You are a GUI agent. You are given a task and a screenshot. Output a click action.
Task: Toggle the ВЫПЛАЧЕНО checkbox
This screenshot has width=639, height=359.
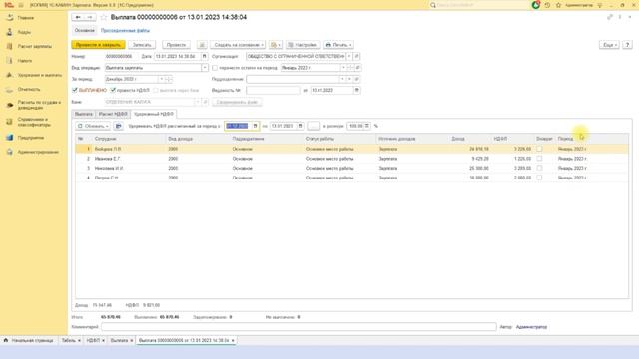coord(75,90)
